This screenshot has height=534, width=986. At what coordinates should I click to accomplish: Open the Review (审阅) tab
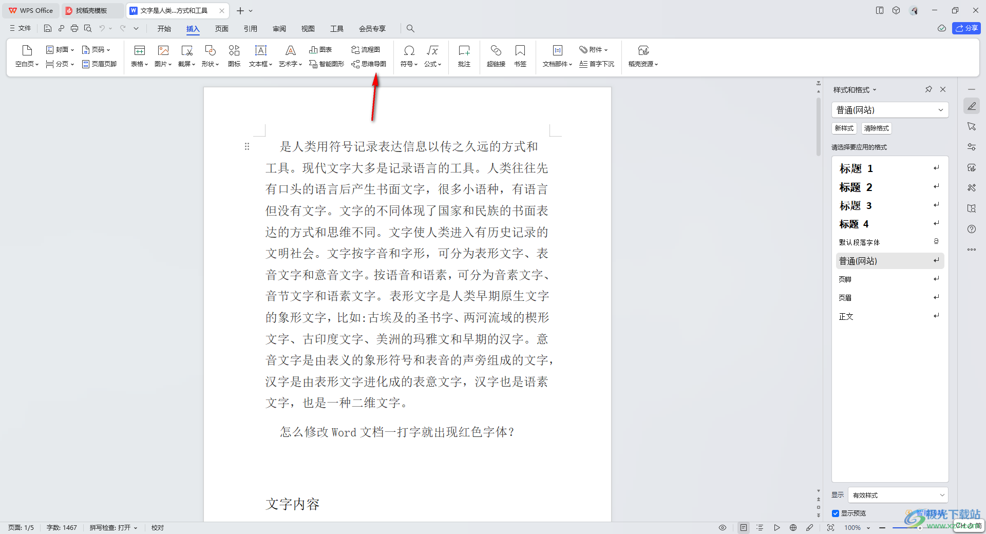[279, 29]
